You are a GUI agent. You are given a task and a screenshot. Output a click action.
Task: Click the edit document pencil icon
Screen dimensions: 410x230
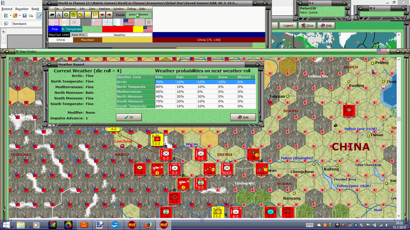[39, 16]
